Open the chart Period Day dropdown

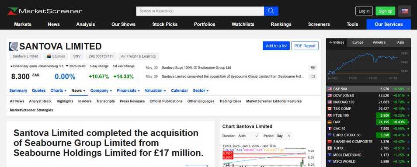(x=283, y=136)
